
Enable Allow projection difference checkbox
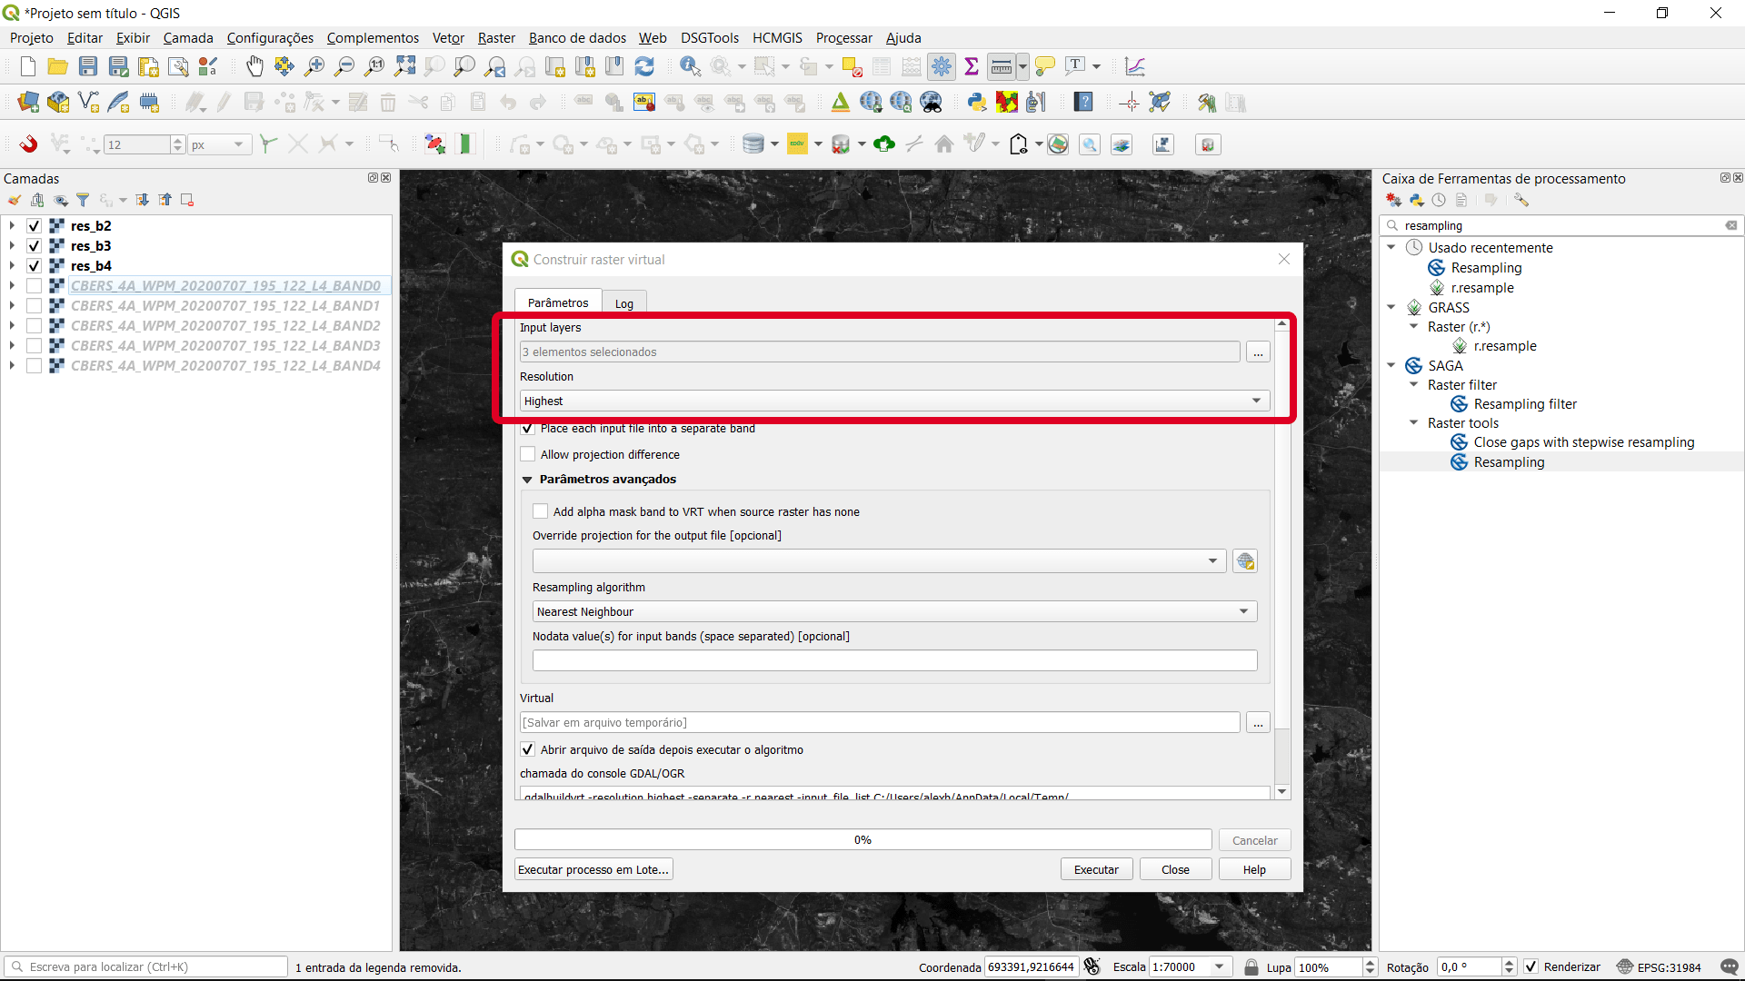coord(528,454)
